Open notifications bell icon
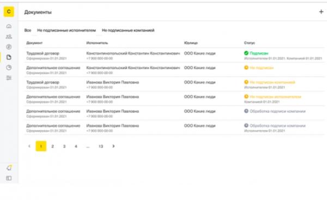 (9, 167)
